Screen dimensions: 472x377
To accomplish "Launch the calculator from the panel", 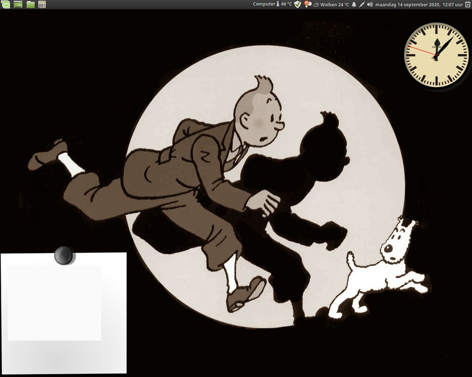I will (42, 4).
